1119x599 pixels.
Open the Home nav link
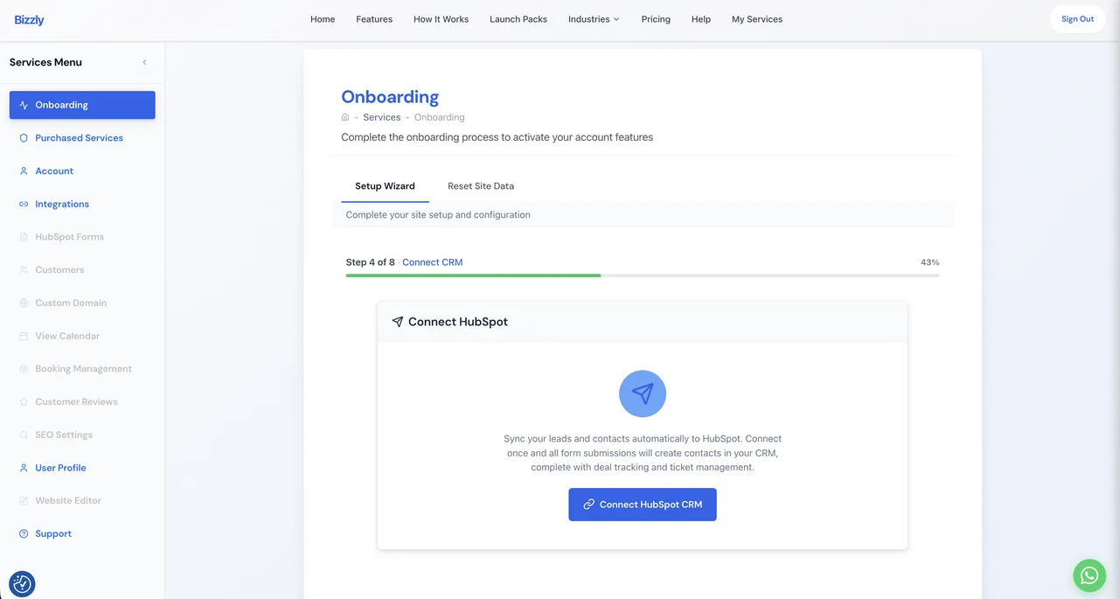point(323,19)
